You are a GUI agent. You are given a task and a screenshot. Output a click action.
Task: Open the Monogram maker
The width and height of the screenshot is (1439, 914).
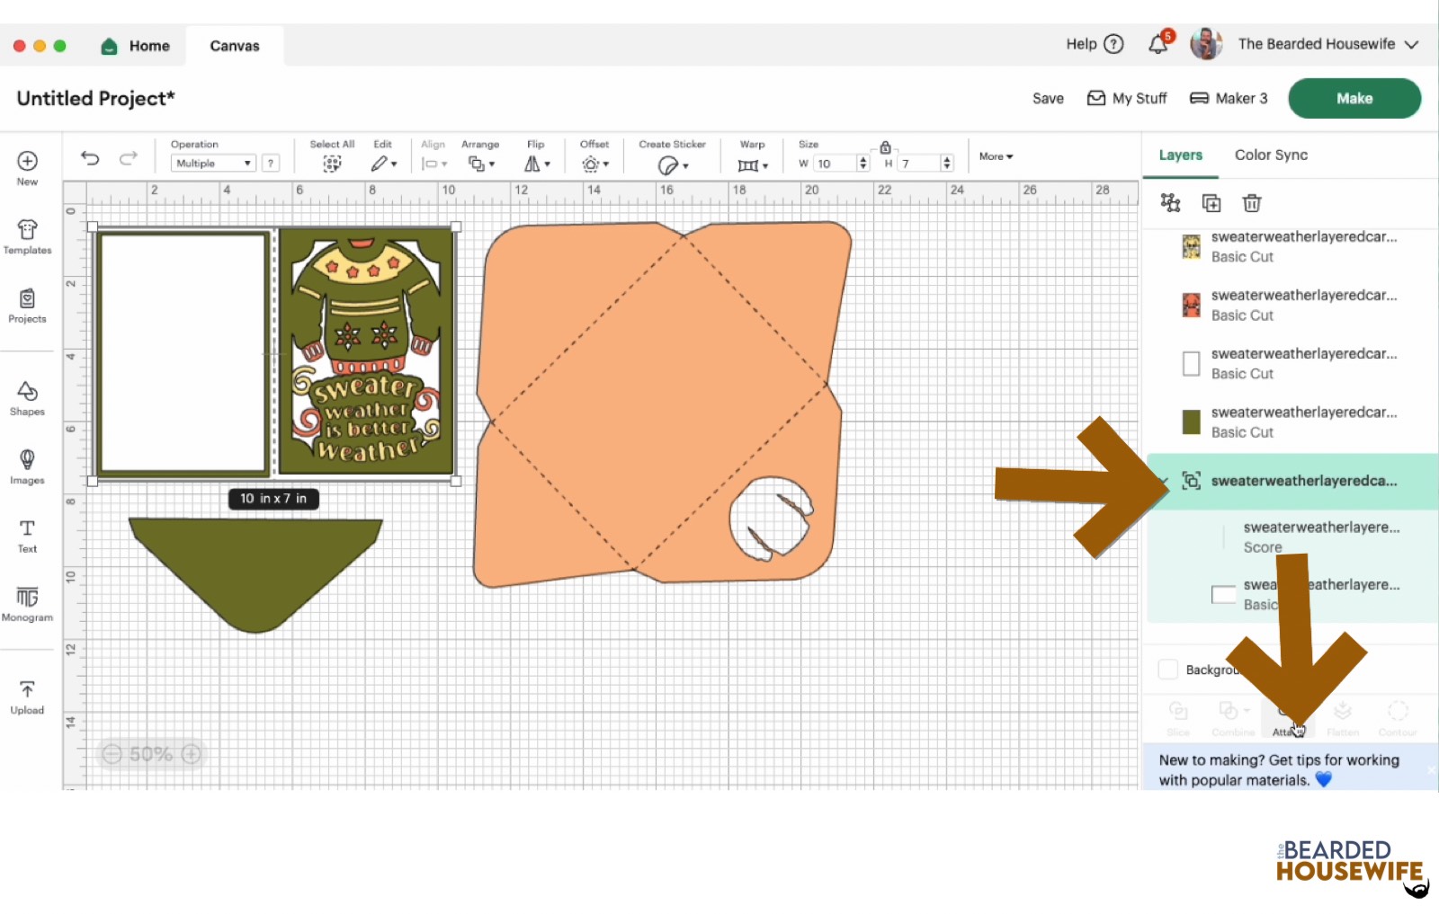[x=27, y=604]
